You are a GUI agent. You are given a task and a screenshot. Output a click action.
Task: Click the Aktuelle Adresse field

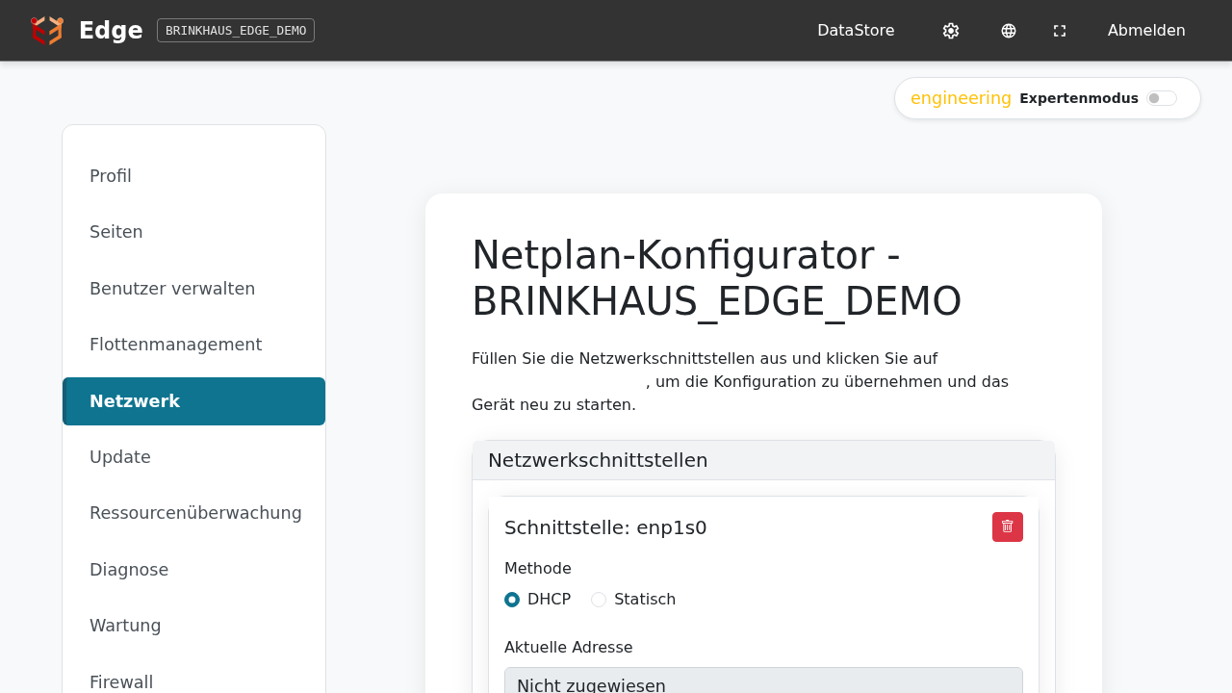[x=763, y=680]
